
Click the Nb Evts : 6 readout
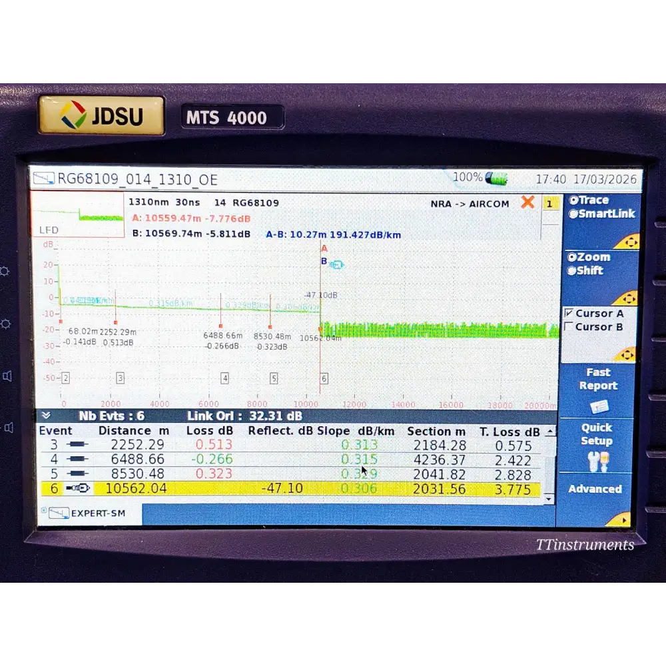click(x=112, y=416)
